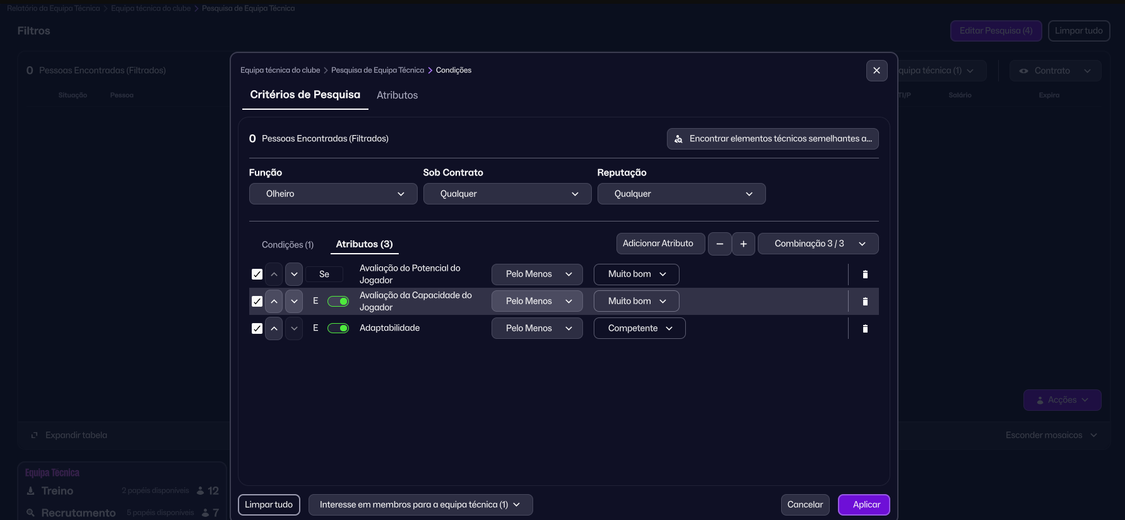This screenshot has height=520, width=1125.
Task: Open the Função dropdown showing Olheiro
Action: 333,194
